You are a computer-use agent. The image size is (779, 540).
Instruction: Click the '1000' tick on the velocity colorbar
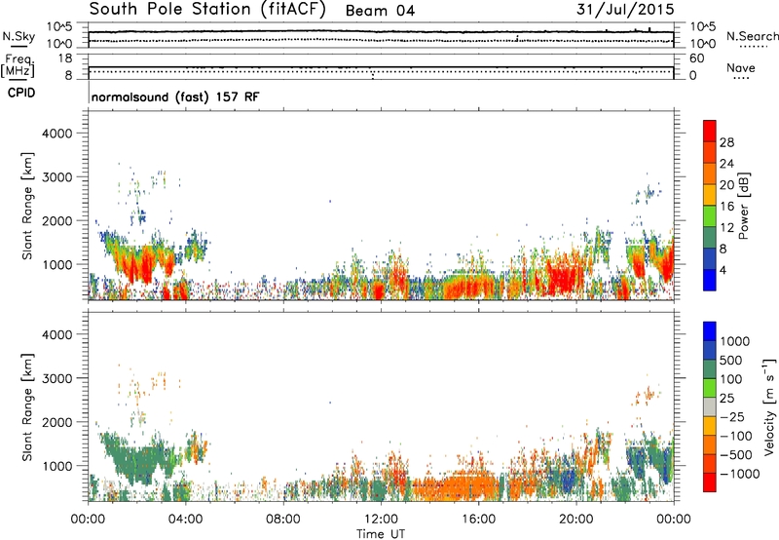point(735,341)
